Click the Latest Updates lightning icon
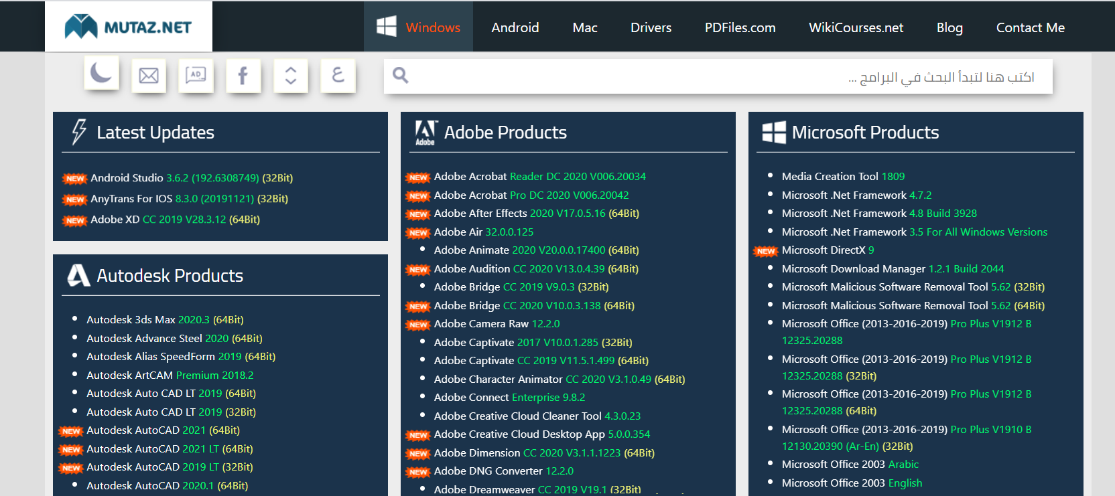The width and height of the screenshot is (1115, 496). (79, 132)
